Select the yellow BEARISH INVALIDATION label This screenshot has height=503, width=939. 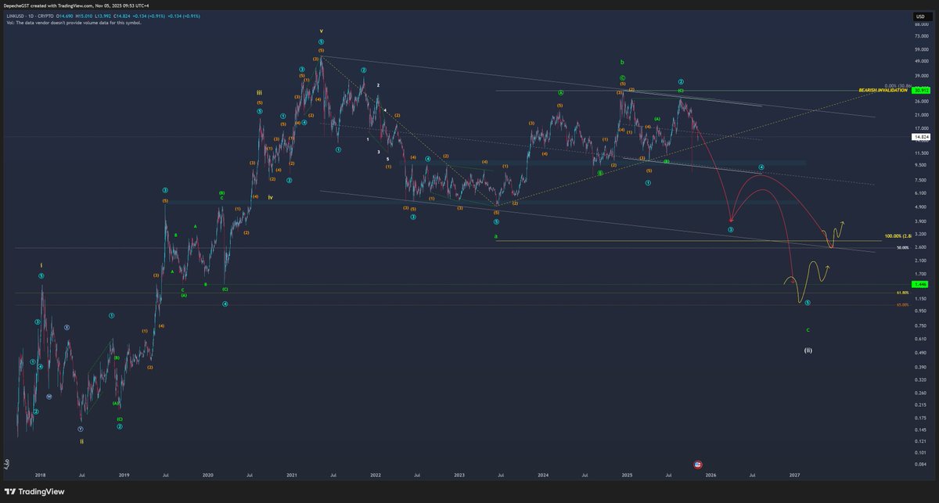point(883,90)
